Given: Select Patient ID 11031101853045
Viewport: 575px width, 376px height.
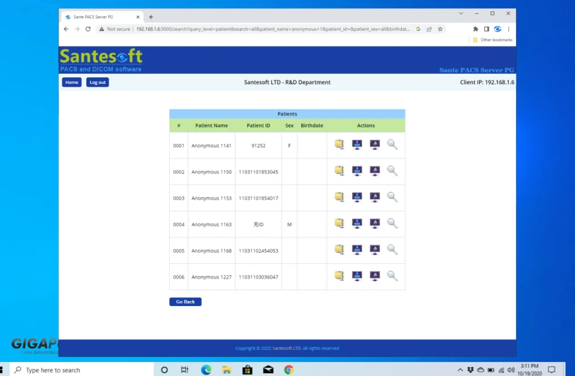Looking at the screenshot, I should click(x=258, y=172).
